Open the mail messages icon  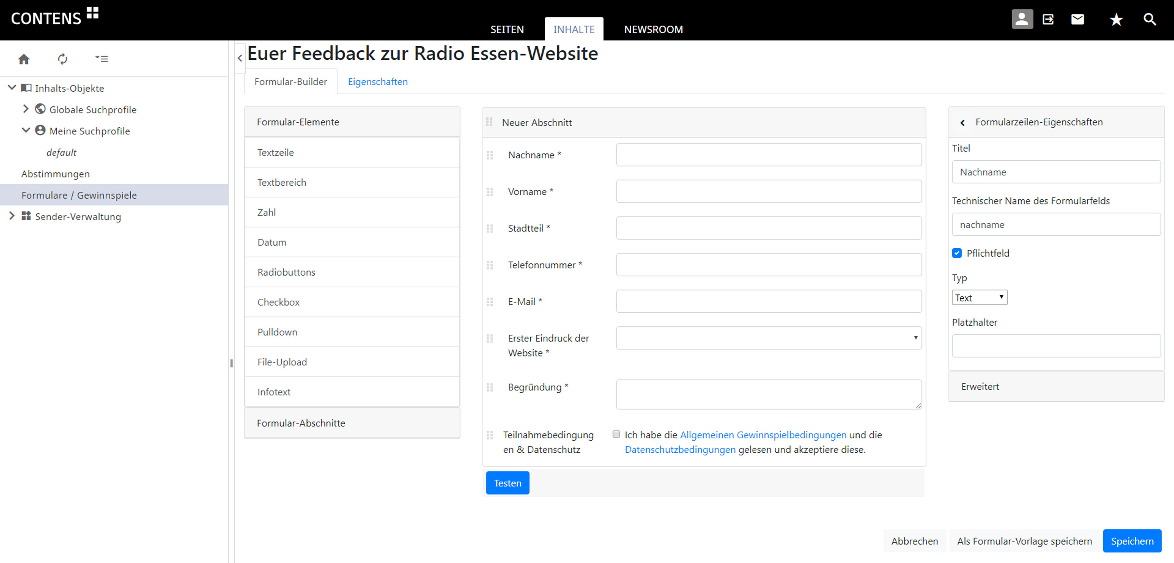1077,19
